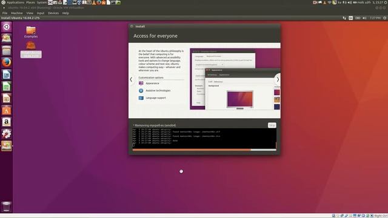
Task: Open the VirtualBox Help menu
Action: click(x=65, y=13)
